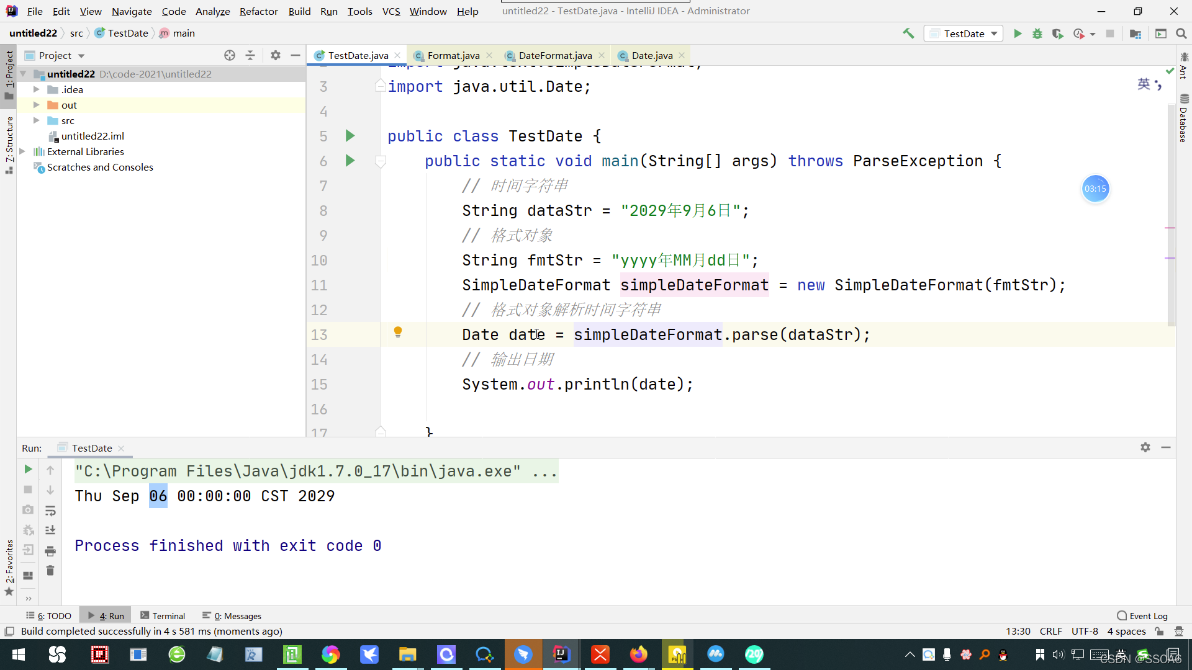Image resolution: width=1192 pixels, height=670 pixels.
Task: Click Collapse All in Project panel
Action: tap(250, 55)
